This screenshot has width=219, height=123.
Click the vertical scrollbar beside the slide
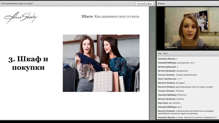[x=152, y=63]
